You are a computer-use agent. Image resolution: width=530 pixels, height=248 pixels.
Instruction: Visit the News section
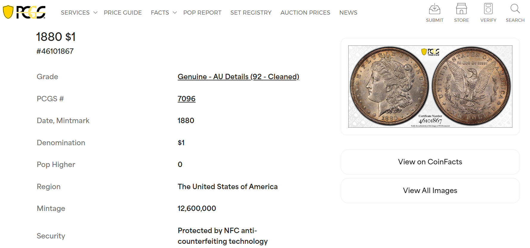(x=348, y=13)
